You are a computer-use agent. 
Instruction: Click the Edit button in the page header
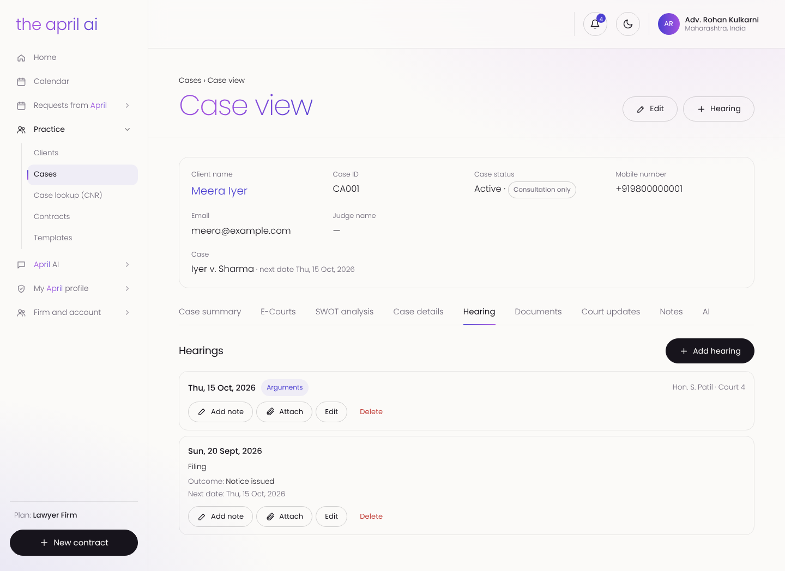click(x=650, y=109)
